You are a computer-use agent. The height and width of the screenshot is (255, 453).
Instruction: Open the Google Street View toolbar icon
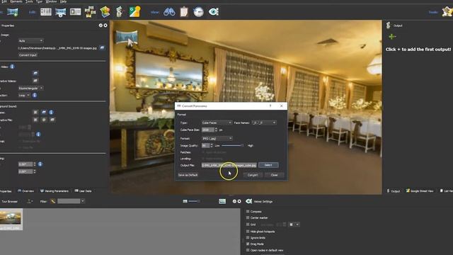click(134, 11)
